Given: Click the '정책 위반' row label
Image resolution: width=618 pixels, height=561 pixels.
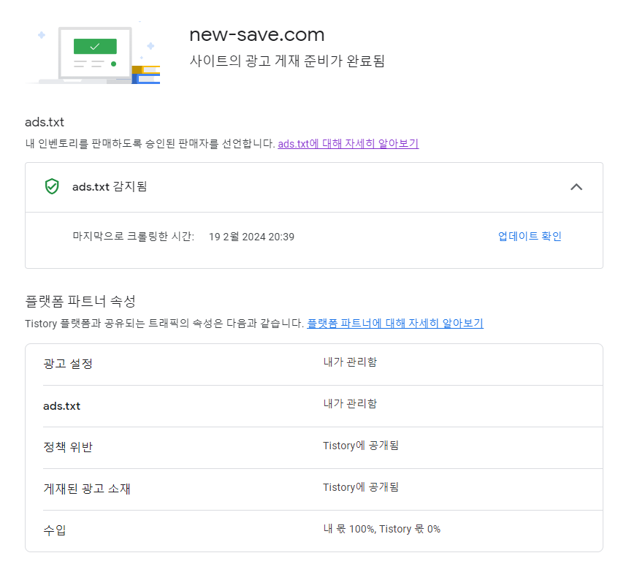Looking at the screenshot, I should click(x=68, y=447).
